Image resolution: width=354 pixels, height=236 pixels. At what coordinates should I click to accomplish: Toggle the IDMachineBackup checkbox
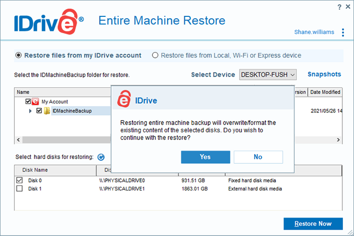click(39, 111)
